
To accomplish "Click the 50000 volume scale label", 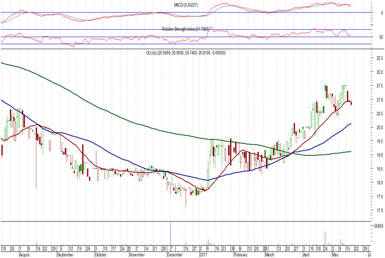I will 377,226.
